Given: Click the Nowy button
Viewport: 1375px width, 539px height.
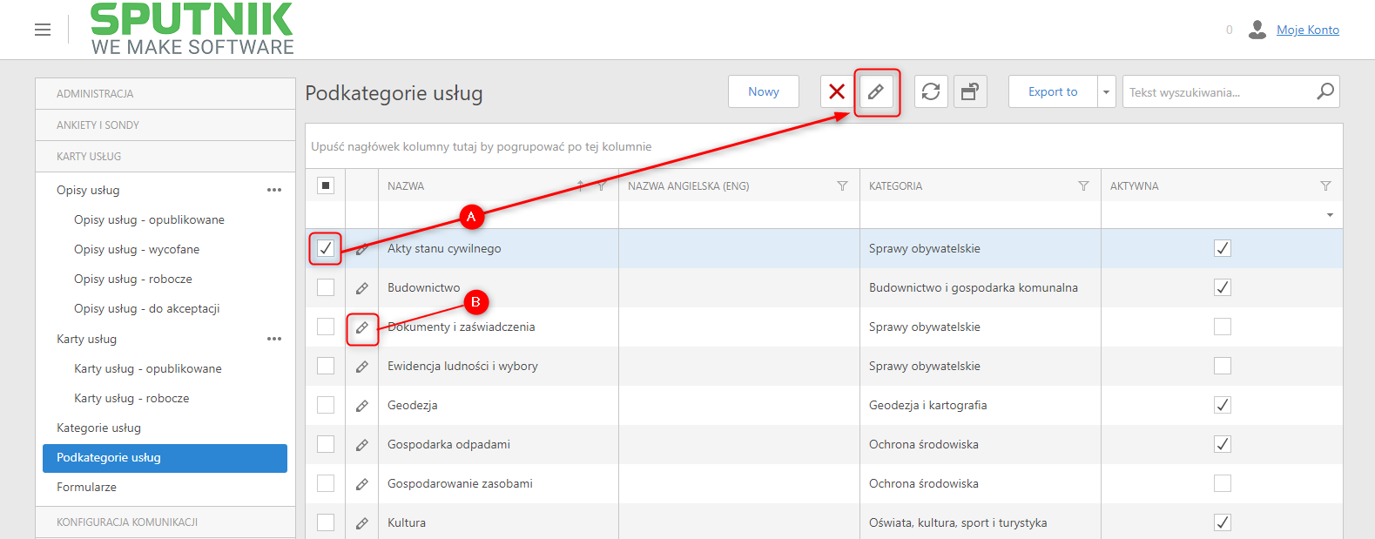Looking at the screenshot, I should coord(764,91).
